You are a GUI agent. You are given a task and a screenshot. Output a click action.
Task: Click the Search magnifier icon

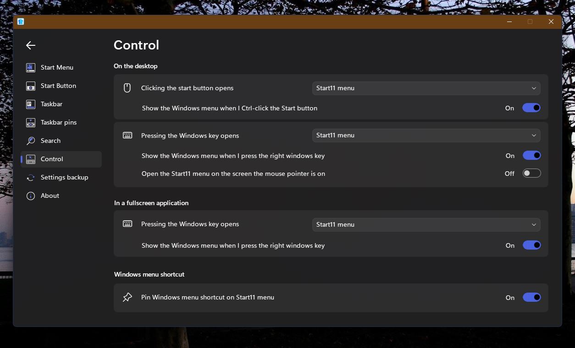click(x=31, y=141)
